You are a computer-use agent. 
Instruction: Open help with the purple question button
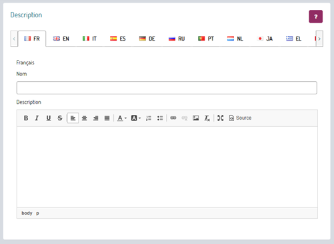point(315,17)
